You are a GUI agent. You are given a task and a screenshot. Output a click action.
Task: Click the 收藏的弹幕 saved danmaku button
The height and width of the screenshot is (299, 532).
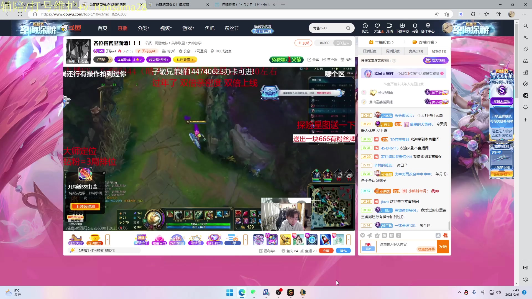point(426,249)
